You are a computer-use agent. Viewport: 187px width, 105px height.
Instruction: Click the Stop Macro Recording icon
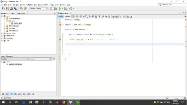(x=124, y=17)
